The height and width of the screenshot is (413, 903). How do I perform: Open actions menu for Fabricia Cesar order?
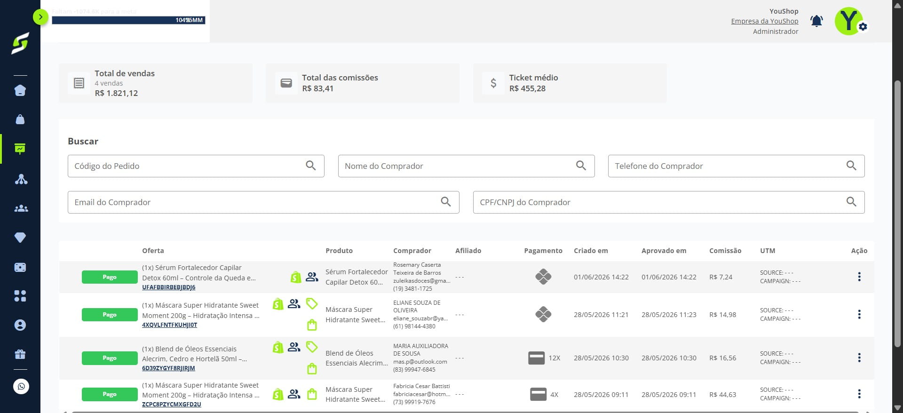[x=859, y=394]
